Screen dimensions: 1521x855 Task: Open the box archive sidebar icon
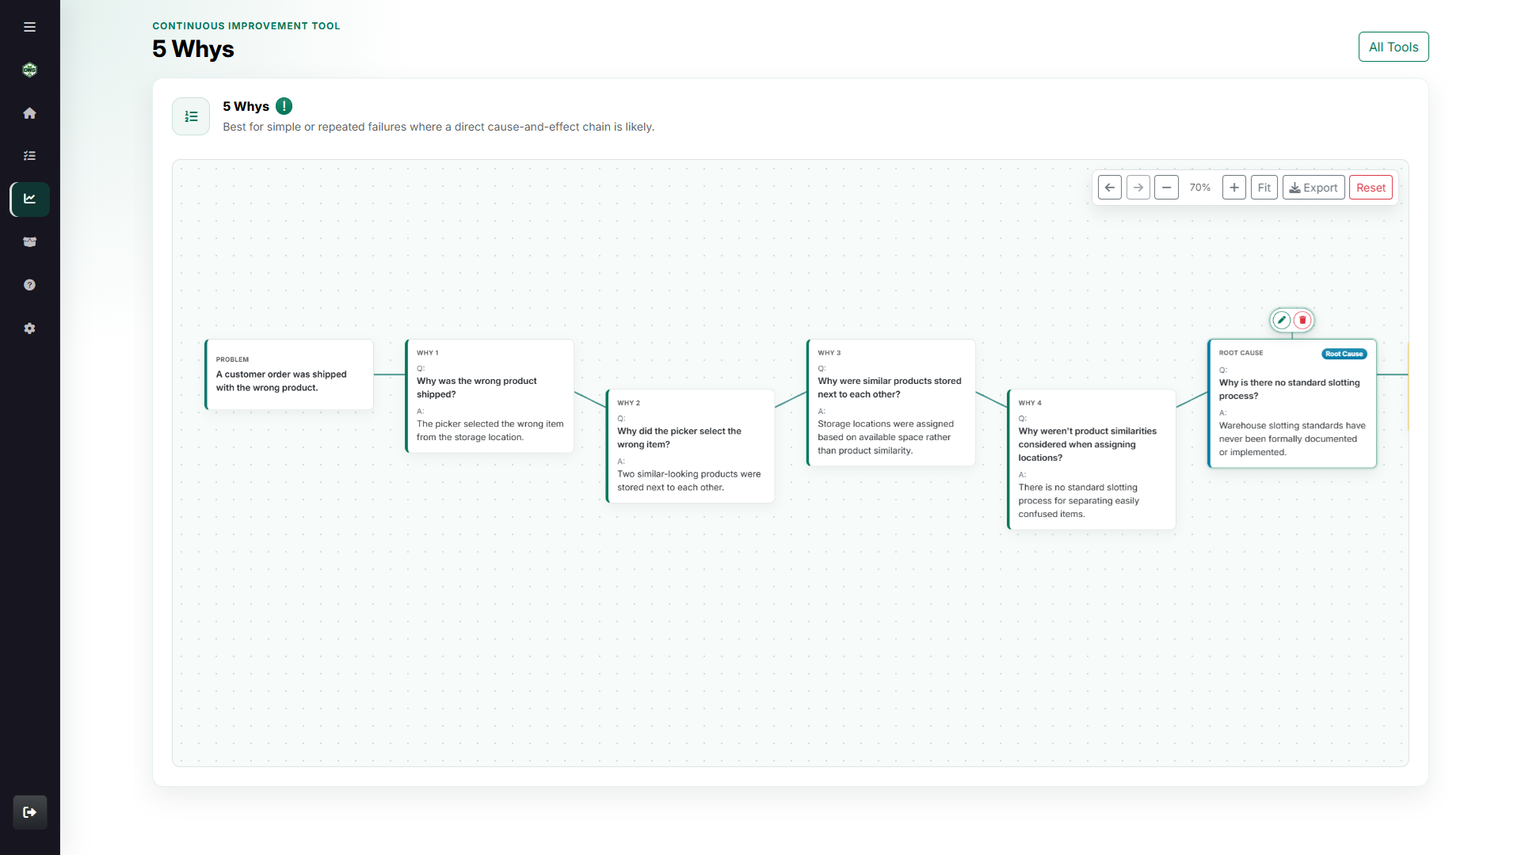[29, 242]
